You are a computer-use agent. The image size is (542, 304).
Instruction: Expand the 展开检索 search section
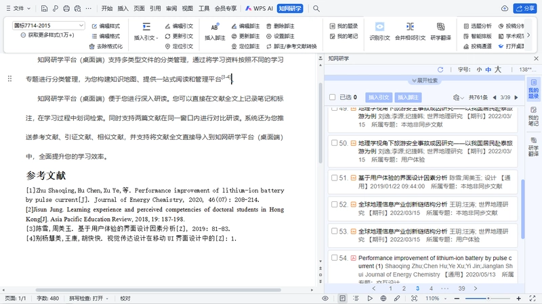point(425,80)
